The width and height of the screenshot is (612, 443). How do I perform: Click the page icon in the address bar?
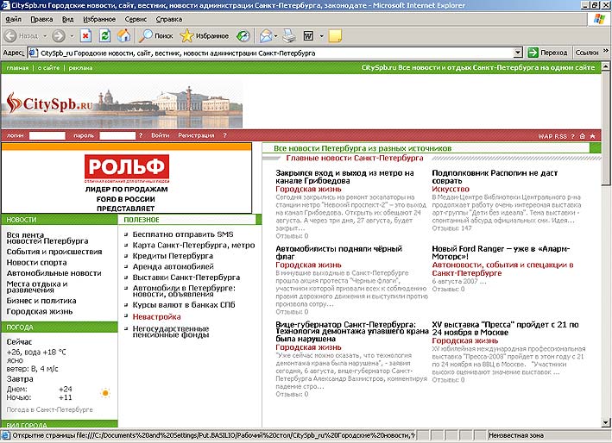click(x=33, y=53)
